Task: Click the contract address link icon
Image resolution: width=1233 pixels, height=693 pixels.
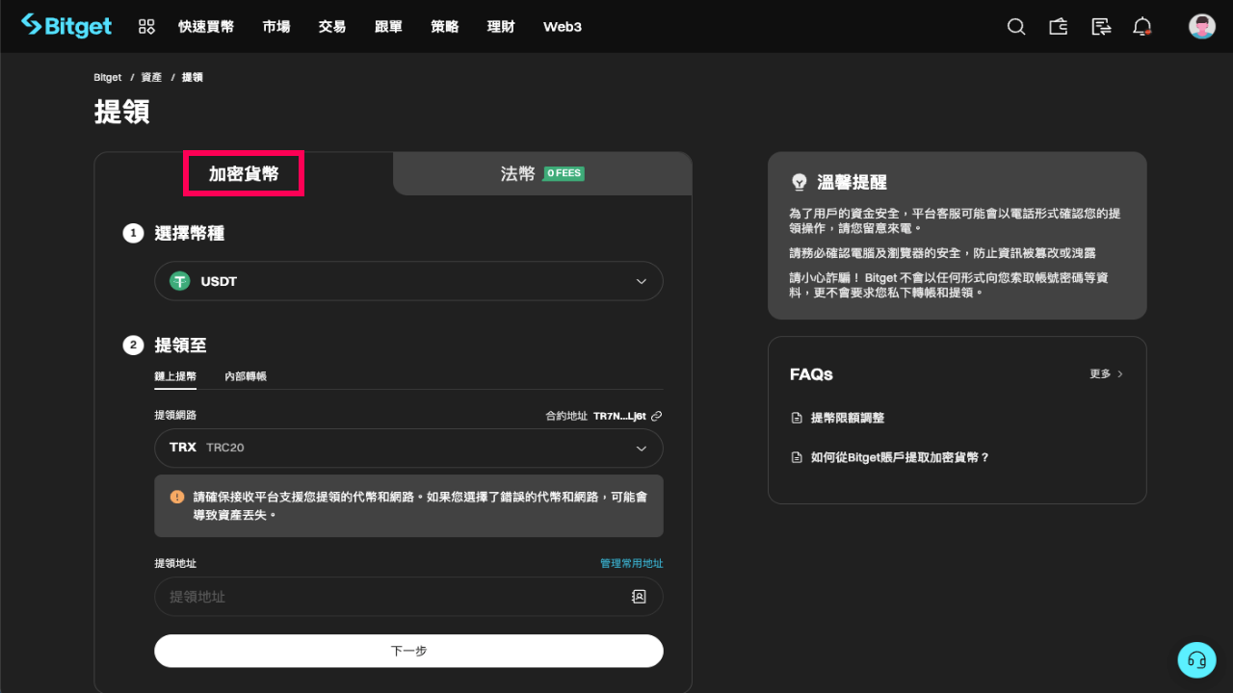Action: 657,416
